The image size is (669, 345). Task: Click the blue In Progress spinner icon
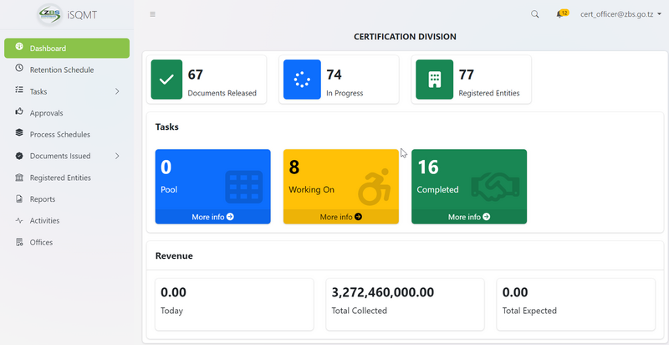click(x=302, y=80)
